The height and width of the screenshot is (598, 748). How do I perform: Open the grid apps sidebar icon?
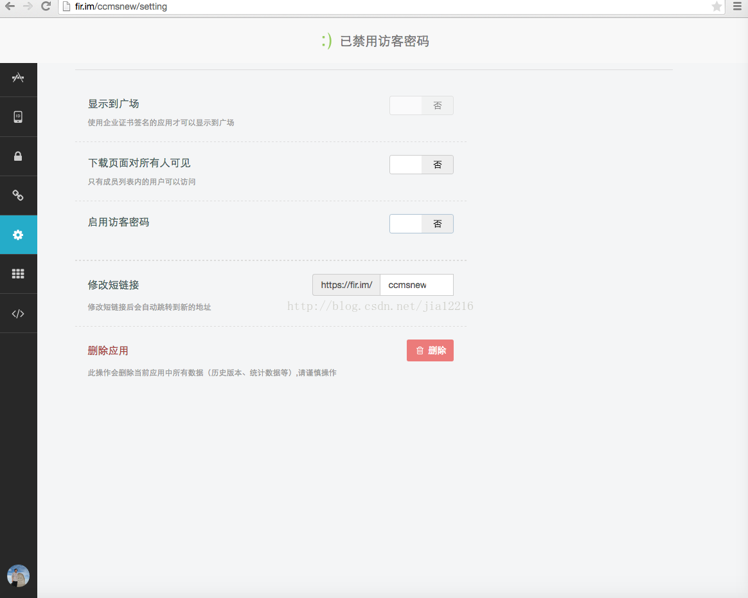[x=18, y=274]
